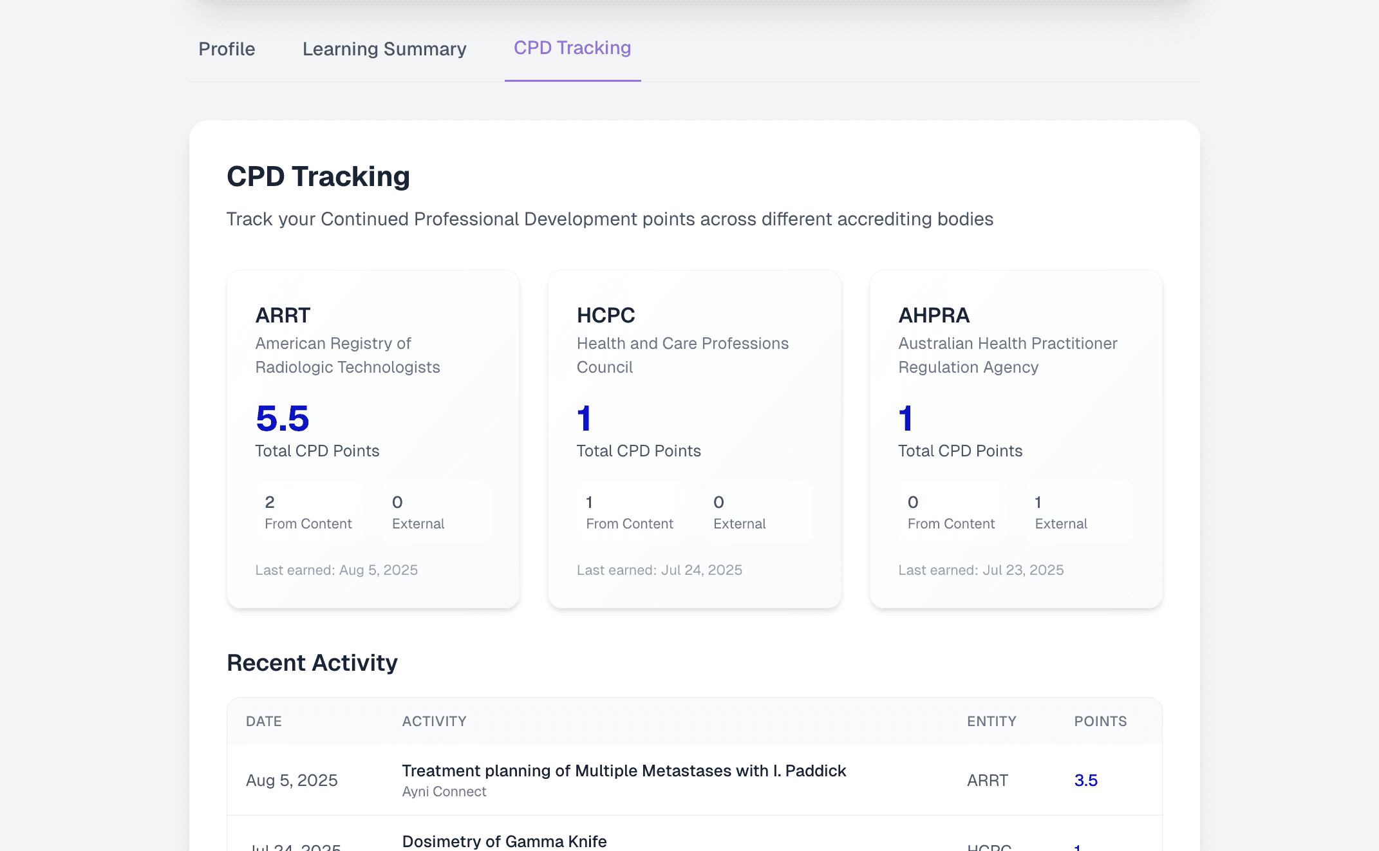Click the DATE column header
The width and height of the screenshot is (1379, 851).
click(263, 722)
